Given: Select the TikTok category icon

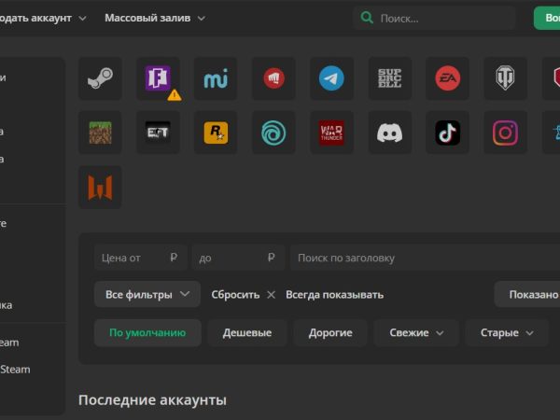Looking at the screenshot, I should [447, 133].
